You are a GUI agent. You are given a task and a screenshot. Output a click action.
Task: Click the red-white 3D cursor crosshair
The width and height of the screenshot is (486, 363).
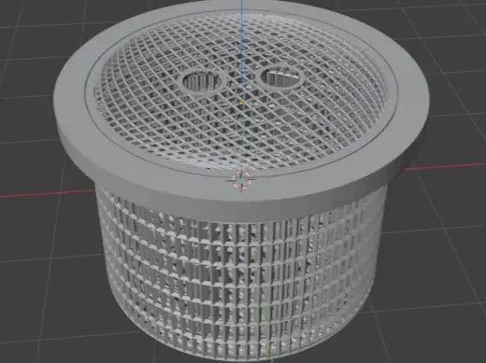[x=241, y=180]
